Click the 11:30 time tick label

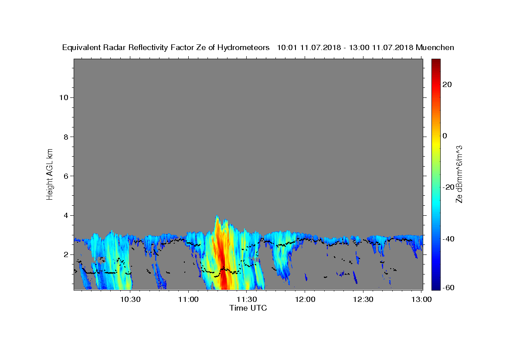[x=247, y=299]
